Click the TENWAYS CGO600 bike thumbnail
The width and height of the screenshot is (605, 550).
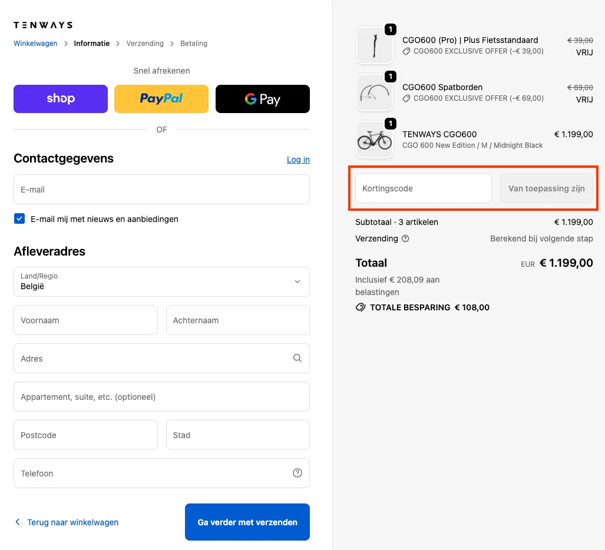pos(375,140)
